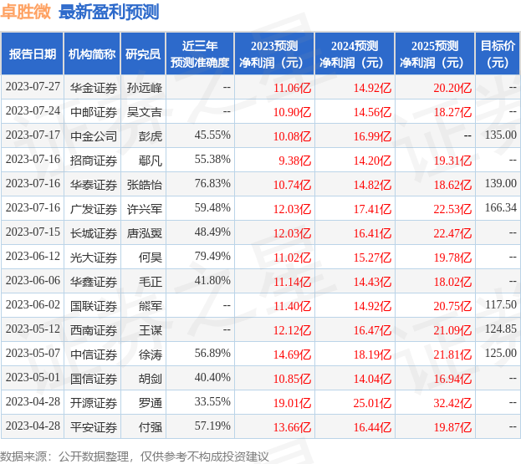This screenshot has height=464, width=521.
Task: Click the 14.56亿 forecast value
Action: point(372,112)
